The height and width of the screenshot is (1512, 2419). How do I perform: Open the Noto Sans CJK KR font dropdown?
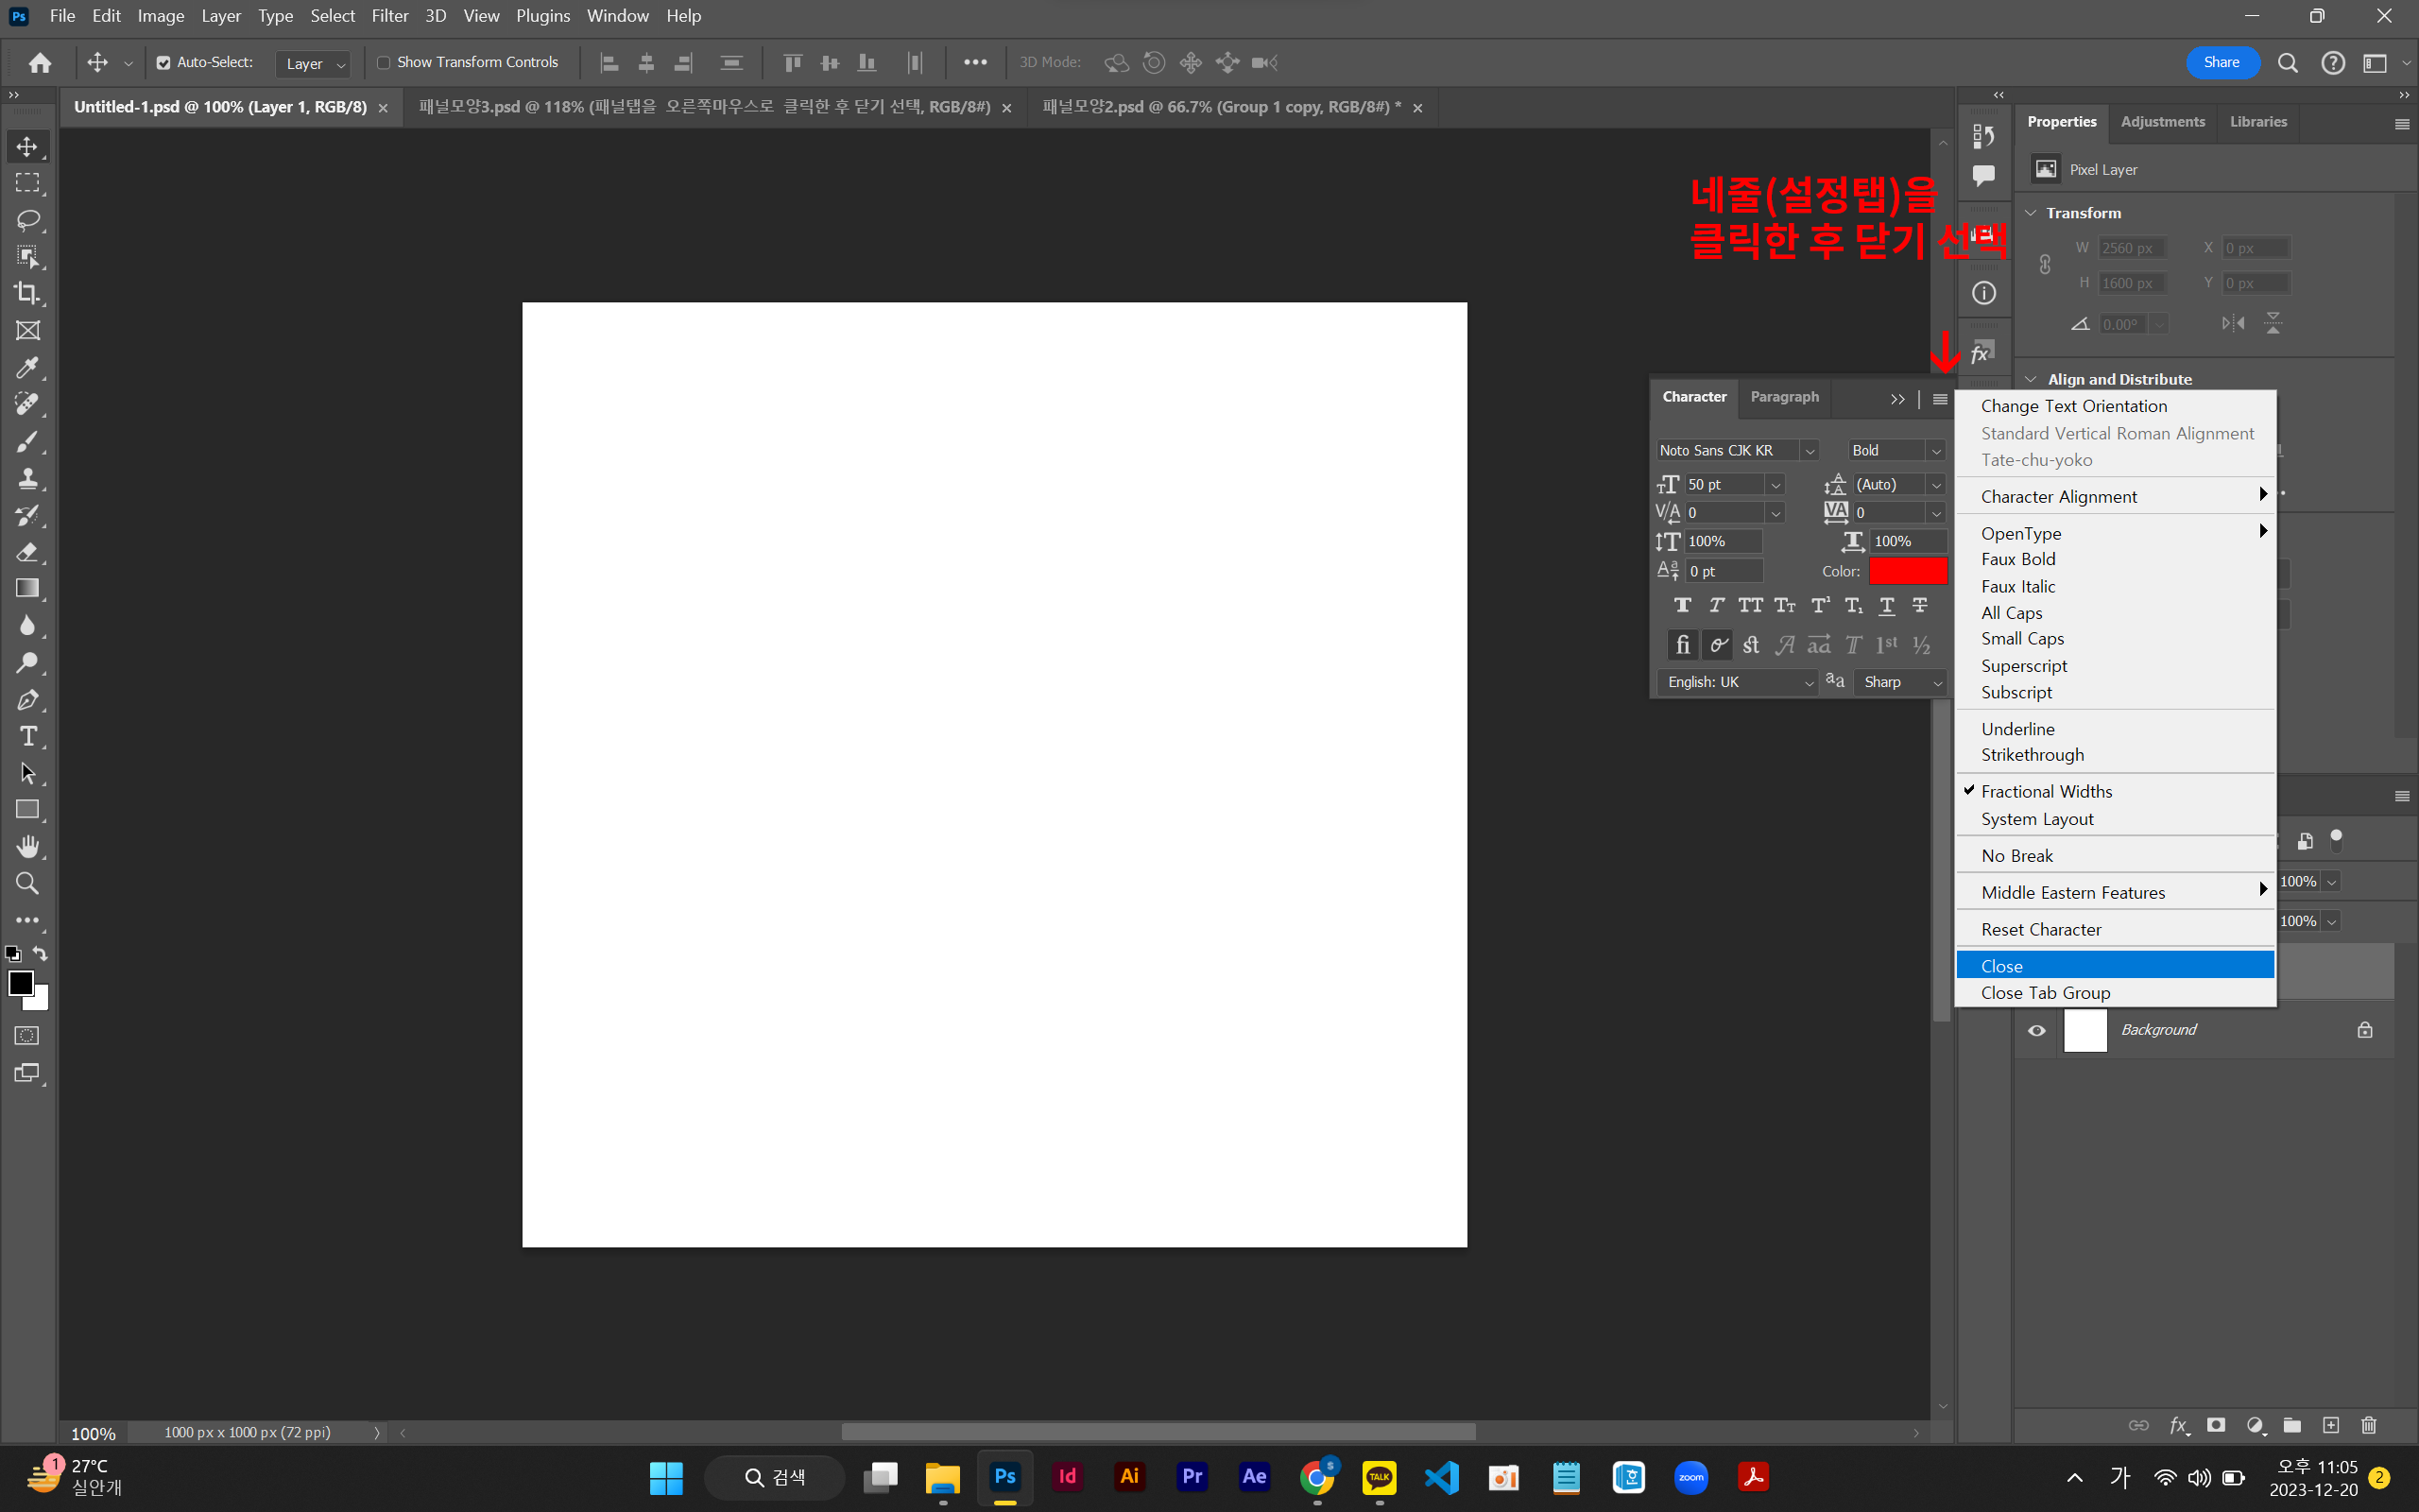coord(1810,451)
